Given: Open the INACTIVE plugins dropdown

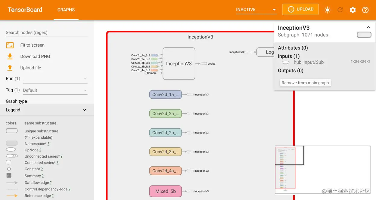Looking at the screenshot, I should point(256,10).
